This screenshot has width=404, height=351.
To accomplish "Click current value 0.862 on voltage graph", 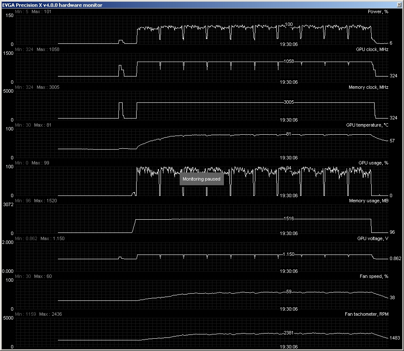I will [395, 258].
